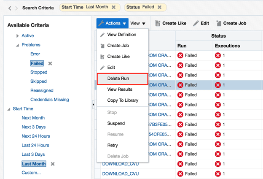Click the Create Like toolbar button
This screenshot has height=179, width=263.
[x=171, y=23]
